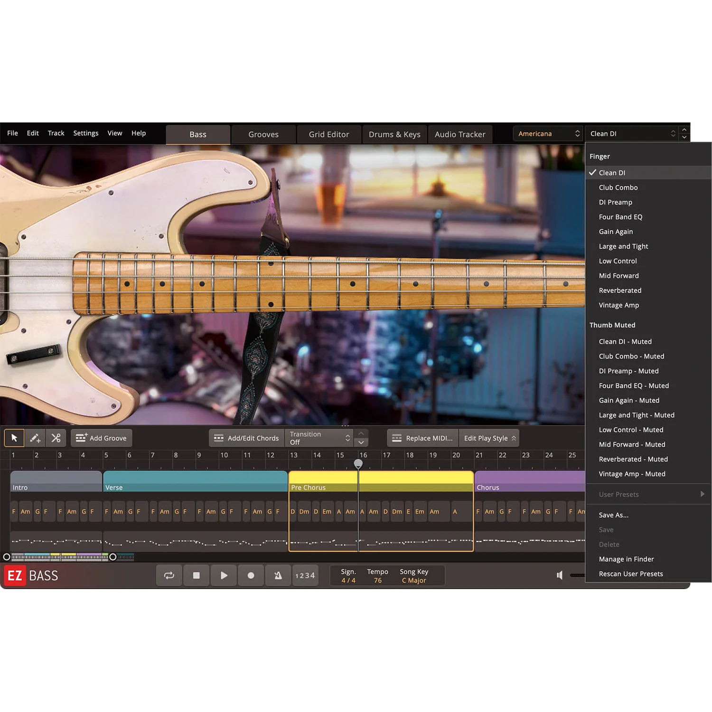
Task: Switch to the Audio Tracker tab
Action: 460,134
